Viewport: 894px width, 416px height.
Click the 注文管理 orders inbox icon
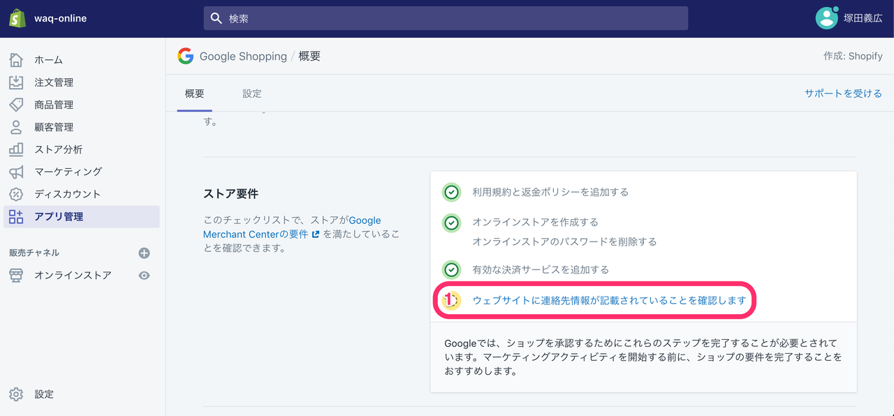pos(16,82)
